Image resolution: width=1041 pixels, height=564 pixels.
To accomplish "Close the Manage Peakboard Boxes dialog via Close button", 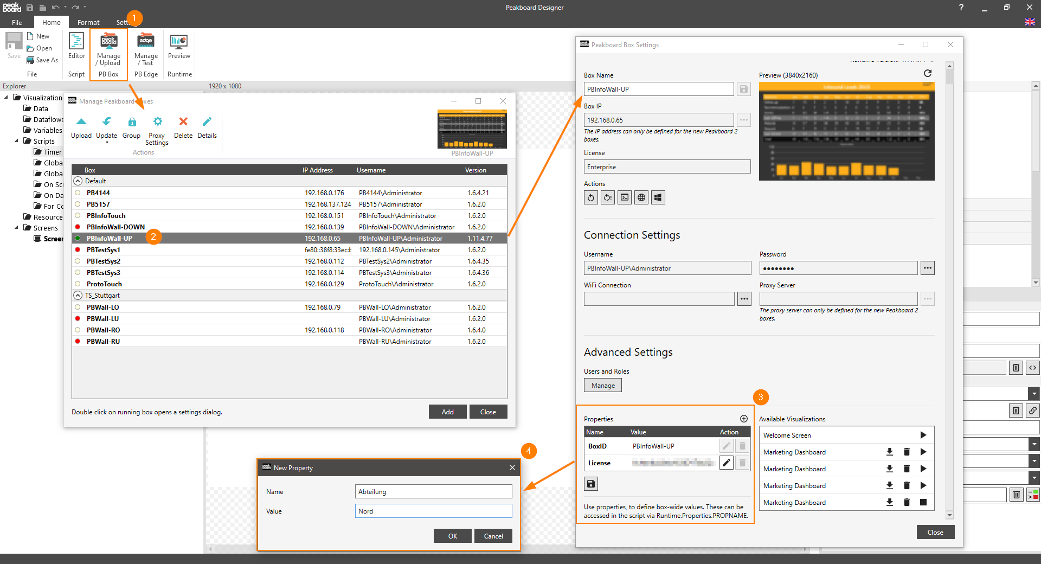I will tap(488, 412).
